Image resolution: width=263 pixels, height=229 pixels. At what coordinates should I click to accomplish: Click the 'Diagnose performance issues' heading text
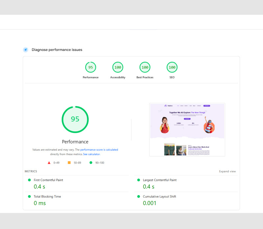[57, 50]
